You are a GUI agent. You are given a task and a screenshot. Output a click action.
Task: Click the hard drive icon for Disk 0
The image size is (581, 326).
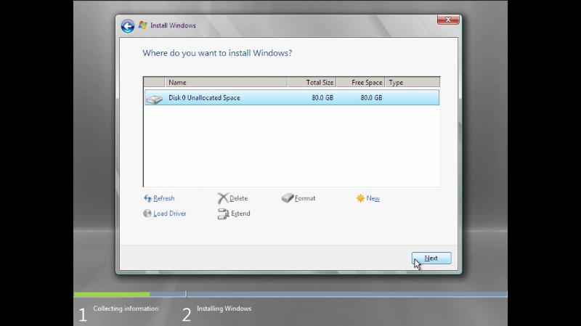[x=154, y=99]
